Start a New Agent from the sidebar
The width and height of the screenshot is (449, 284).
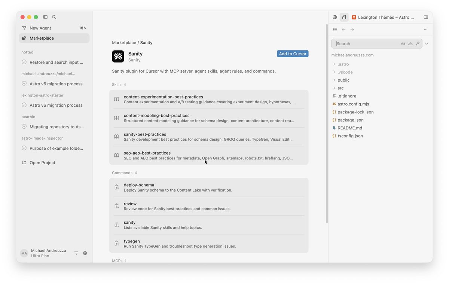(x=54, y=28)
